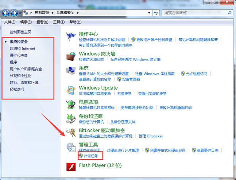Open 查看已安装的更新 link

click(152, 94)
